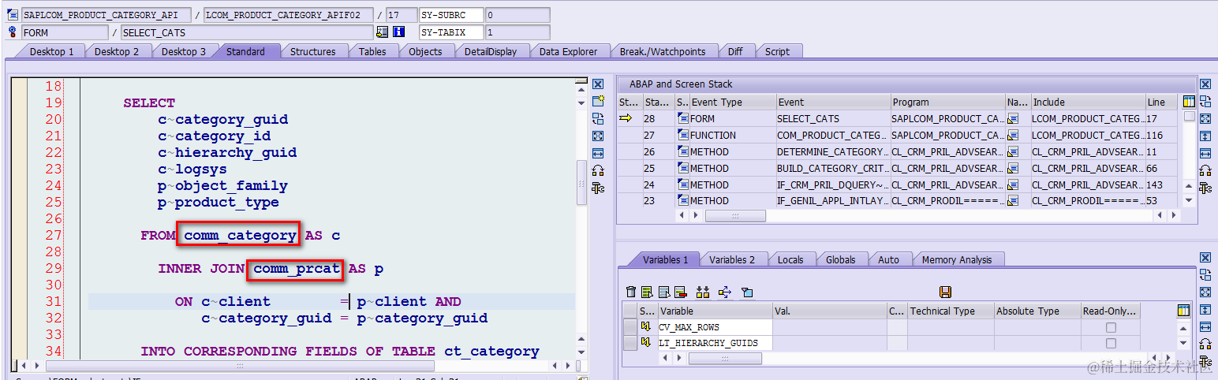This screenshot has width=1218, height=380.
Task: Click the gear icon beside FORM field
Action: pyautogui.click(x=12, y=32)
